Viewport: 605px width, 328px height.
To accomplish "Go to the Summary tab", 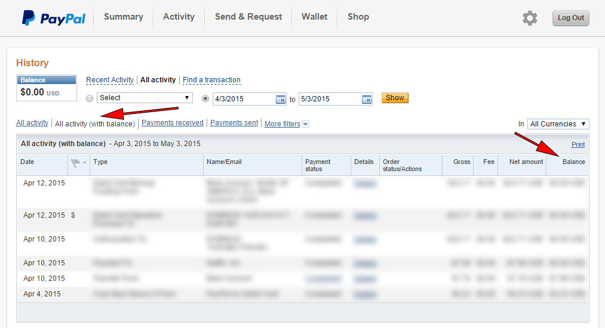I will point(124,17).
